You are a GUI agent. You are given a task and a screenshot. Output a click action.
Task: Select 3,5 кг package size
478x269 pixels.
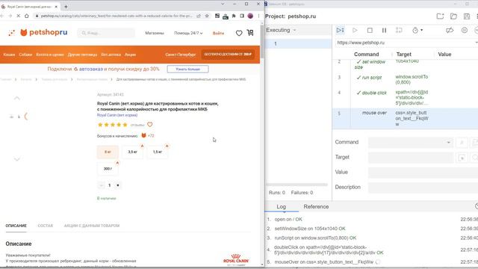[133, 152]
